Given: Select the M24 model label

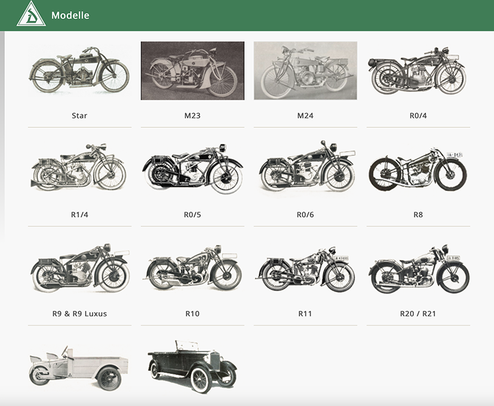Looking at the screenshot, I should pyautogui.click(x=305, y=116).
